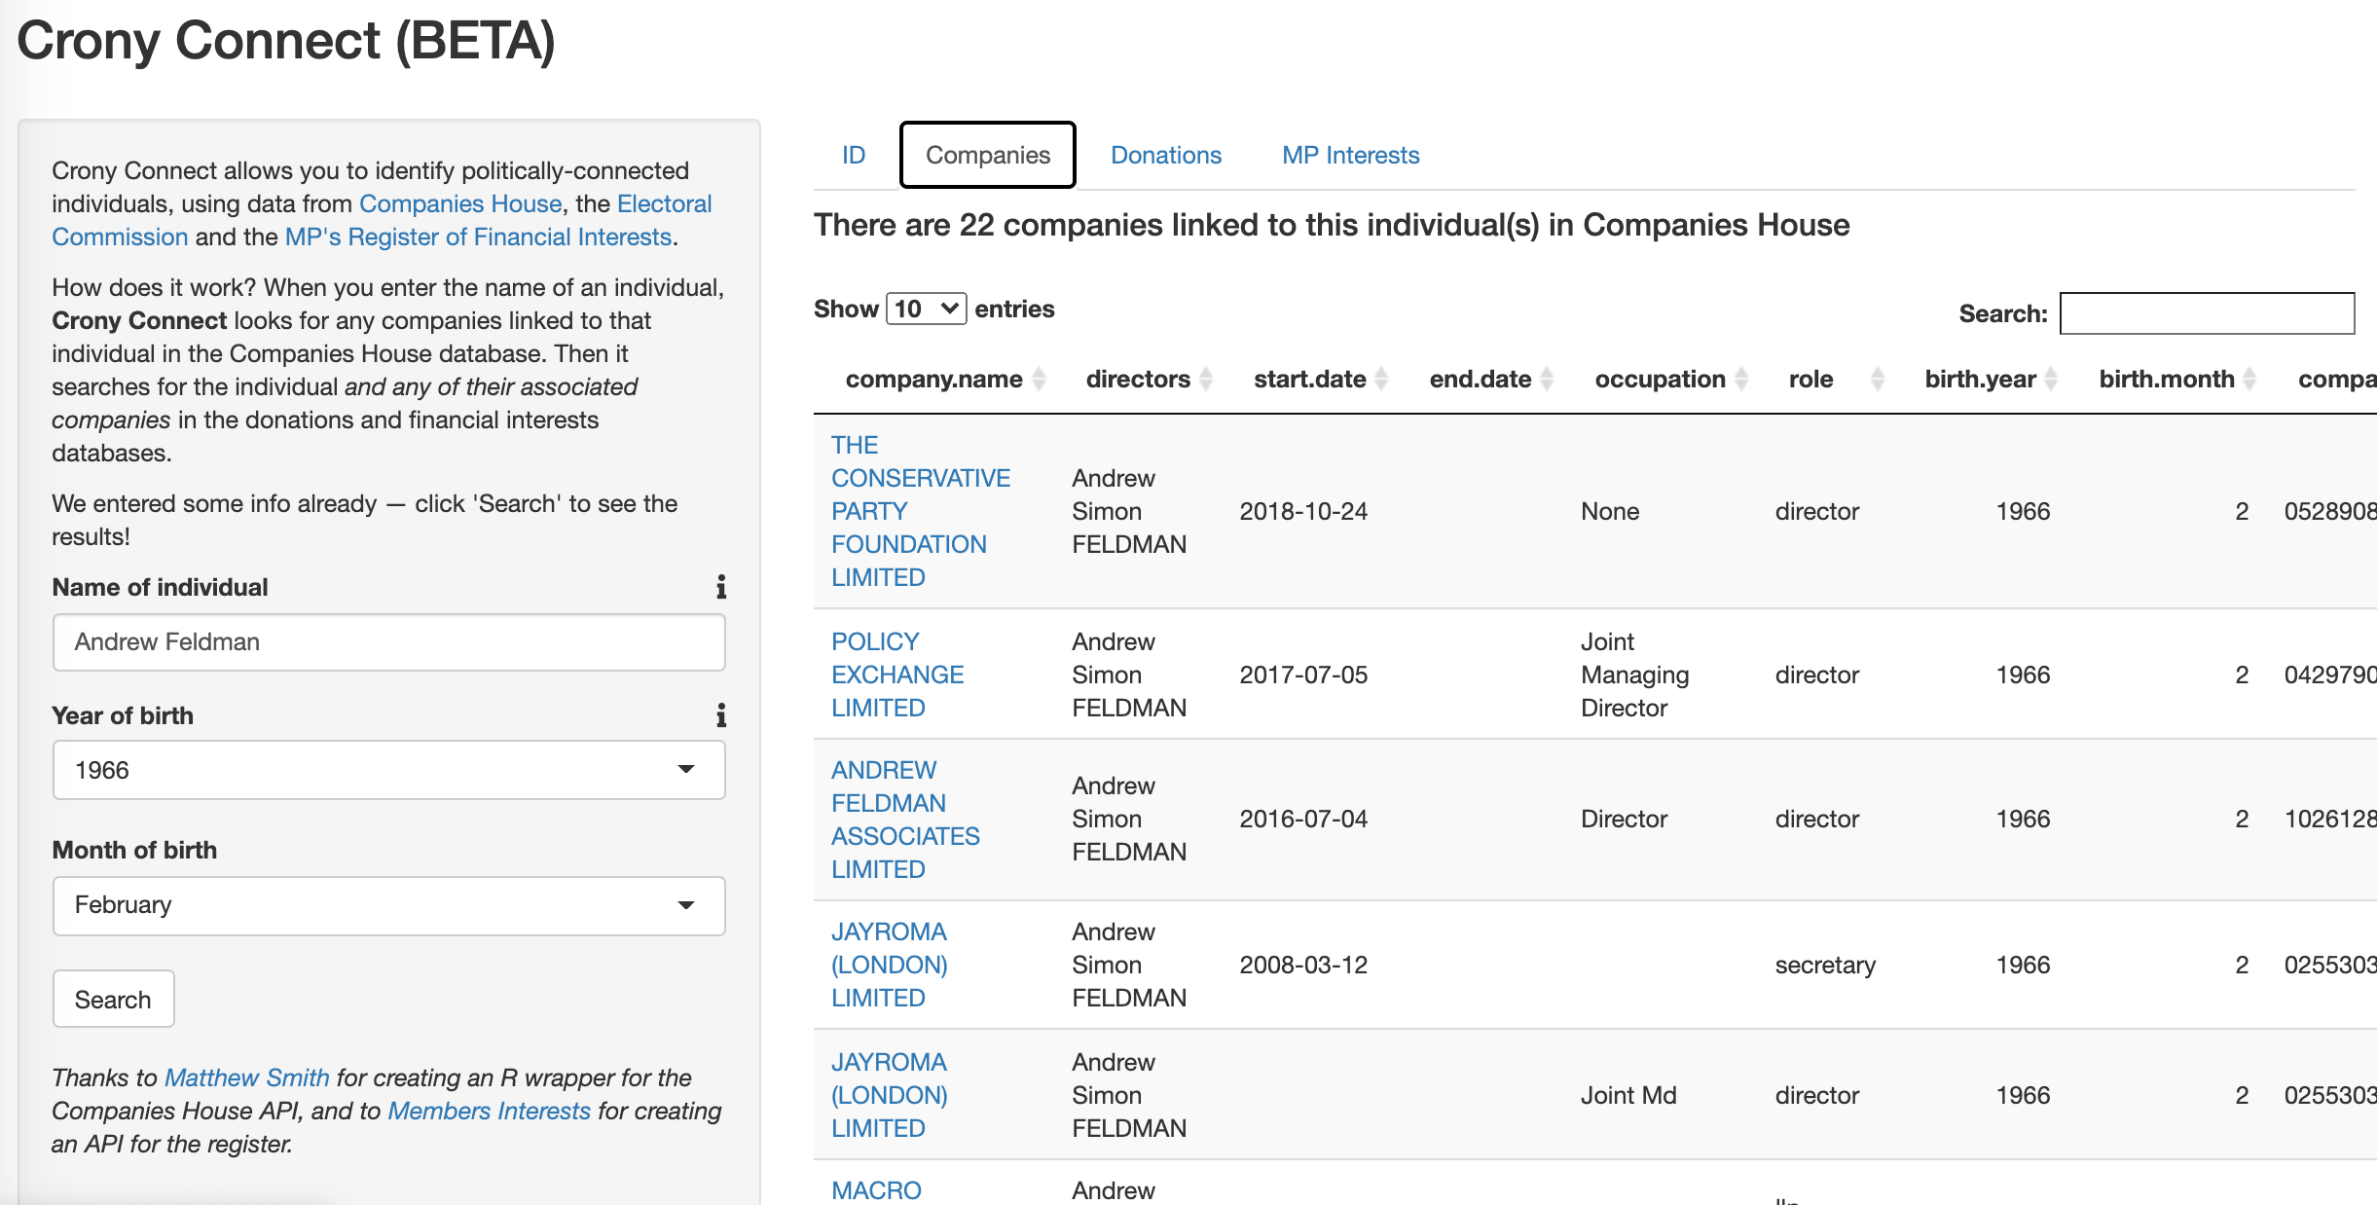Image resolution: width=2377 pixels, height=1205 pixels.
Task: Open the MACRO company link
Action: [x=876, y=1190]
